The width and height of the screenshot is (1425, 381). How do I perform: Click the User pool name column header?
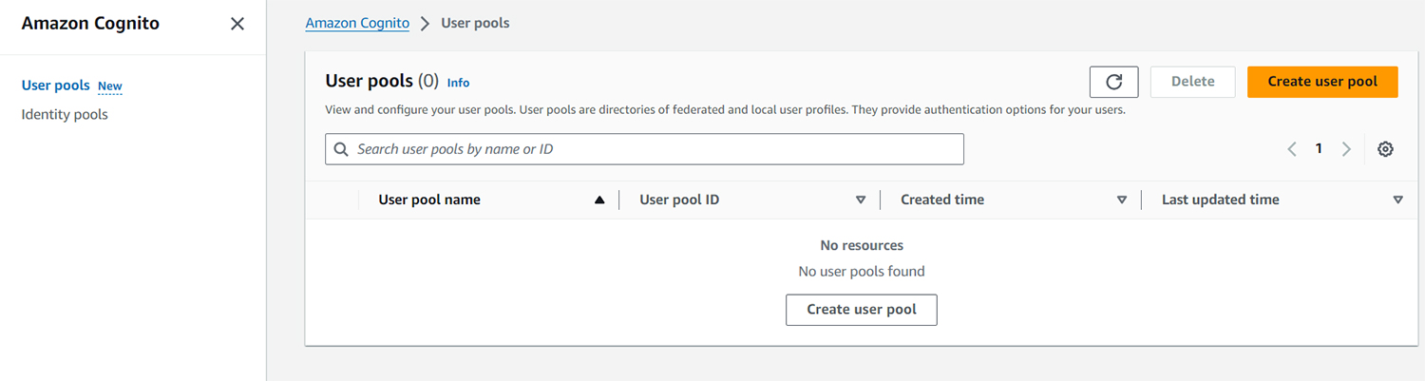(x=429, y=200)
